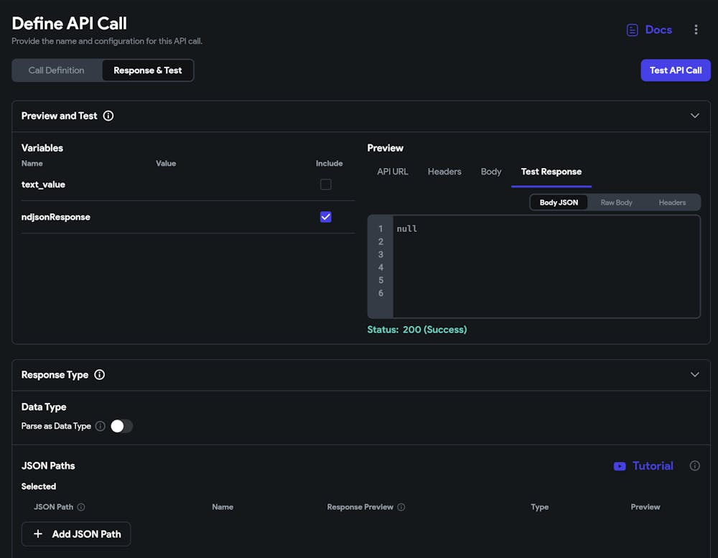
Task: Click the Status: 200 (Success) text
Action: tap(417, 330)
